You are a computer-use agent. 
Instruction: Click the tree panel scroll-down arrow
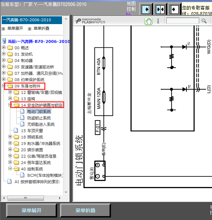tap(66, 192)
